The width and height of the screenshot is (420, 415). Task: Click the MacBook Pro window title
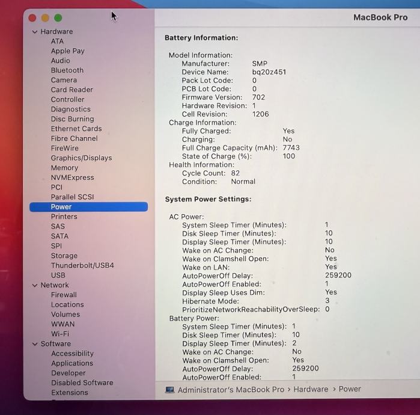point(380,17)
